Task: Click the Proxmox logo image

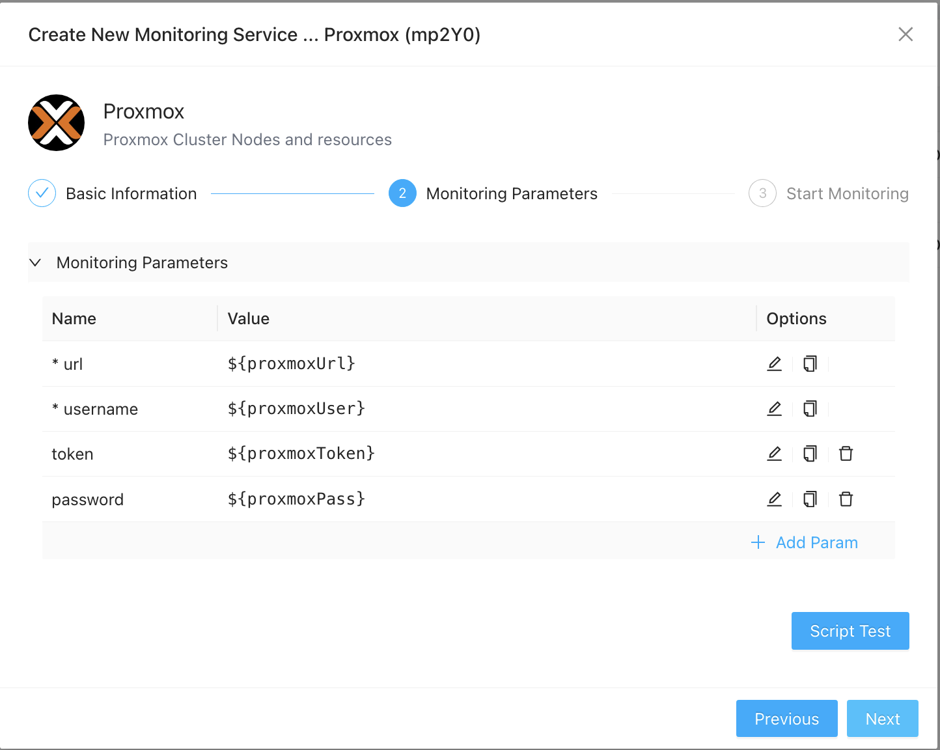Action: point(57,123)
